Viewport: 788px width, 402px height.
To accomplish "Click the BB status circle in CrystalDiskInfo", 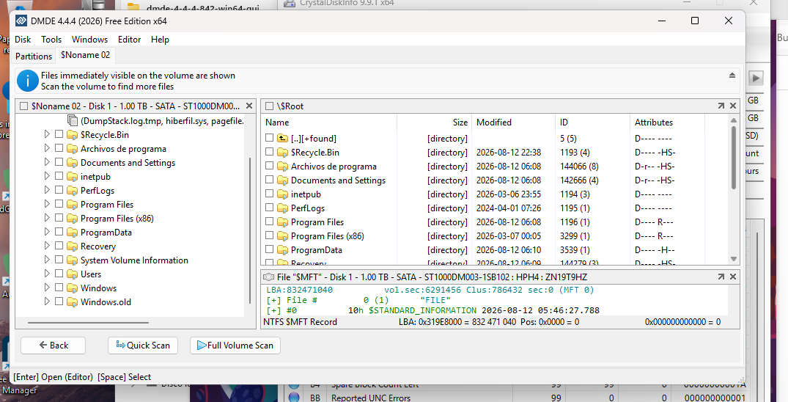I will coord(293,398).
